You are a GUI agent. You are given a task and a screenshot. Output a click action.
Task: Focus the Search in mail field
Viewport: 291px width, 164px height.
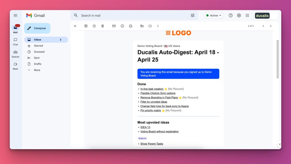tap(134, 15)
